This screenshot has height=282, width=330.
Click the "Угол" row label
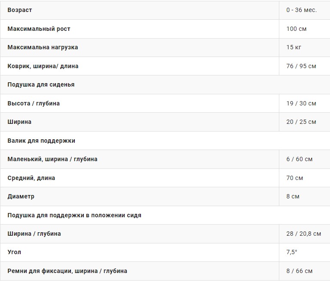click(x=14, y=252)
